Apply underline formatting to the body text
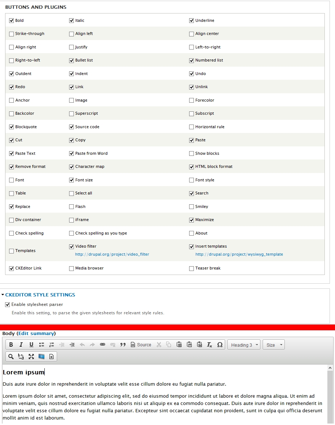335x425 pixels. point(31,345)
